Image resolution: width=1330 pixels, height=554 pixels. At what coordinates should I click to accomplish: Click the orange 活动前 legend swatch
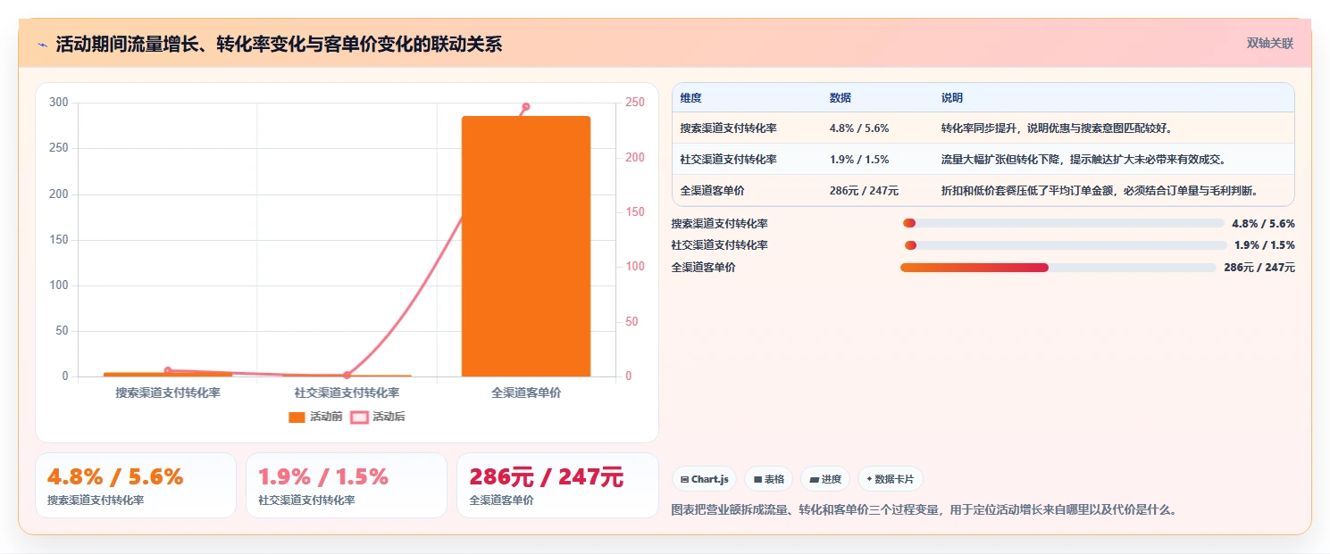pyautogui.click(x=297, y=417)
